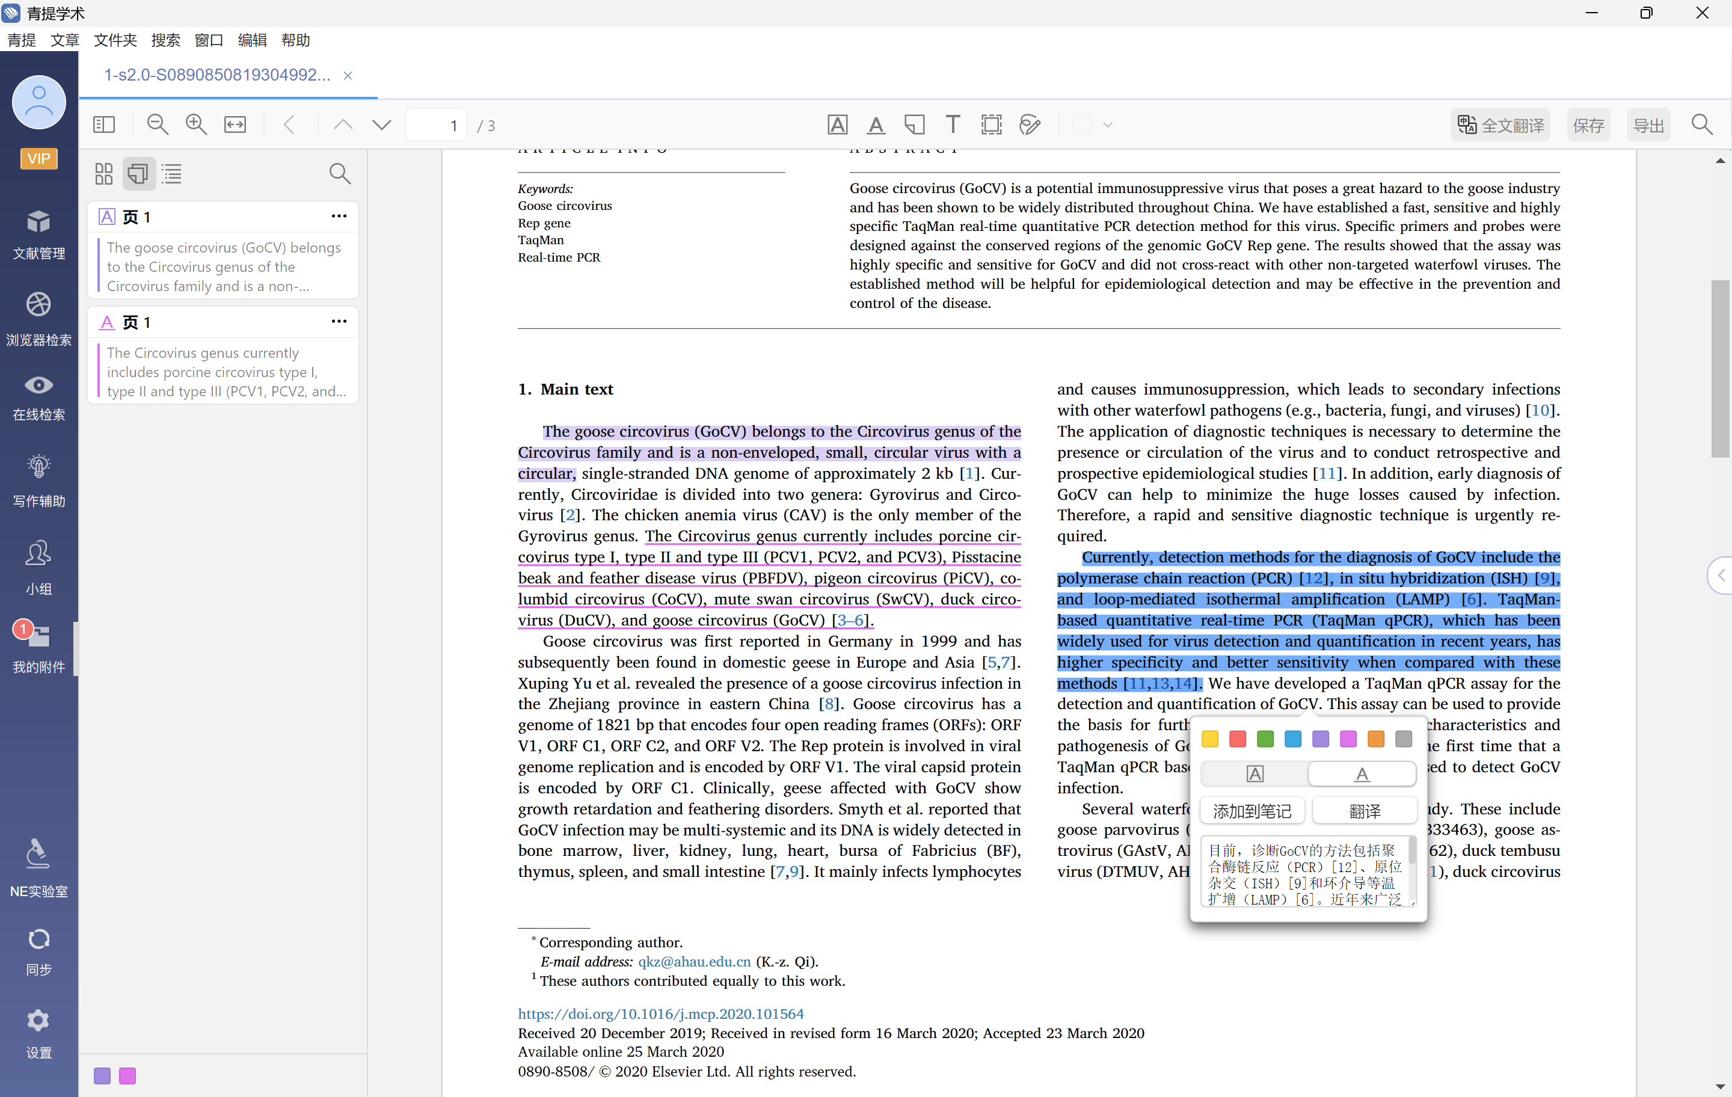Pick yellow in the popup palette
This screenshot has width=1732, height=1097.
coord(1210,739)
